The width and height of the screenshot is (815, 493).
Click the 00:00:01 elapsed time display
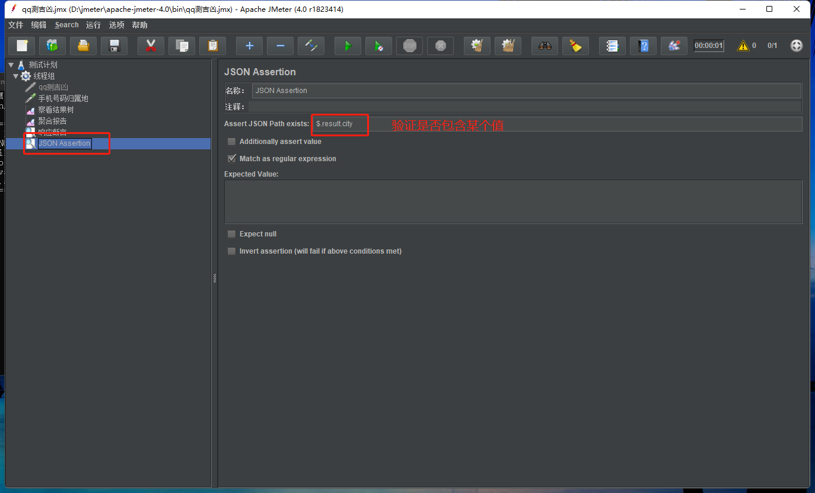(709, 46)
